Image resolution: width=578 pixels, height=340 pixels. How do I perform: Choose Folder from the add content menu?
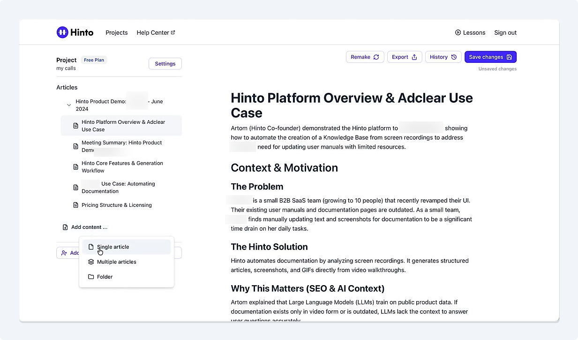coord(105,277)
